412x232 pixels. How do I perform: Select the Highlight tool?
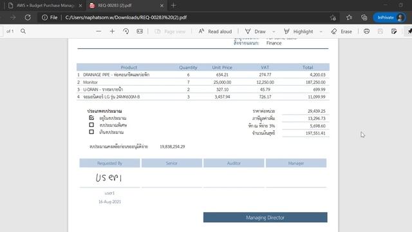click(298, 32)
